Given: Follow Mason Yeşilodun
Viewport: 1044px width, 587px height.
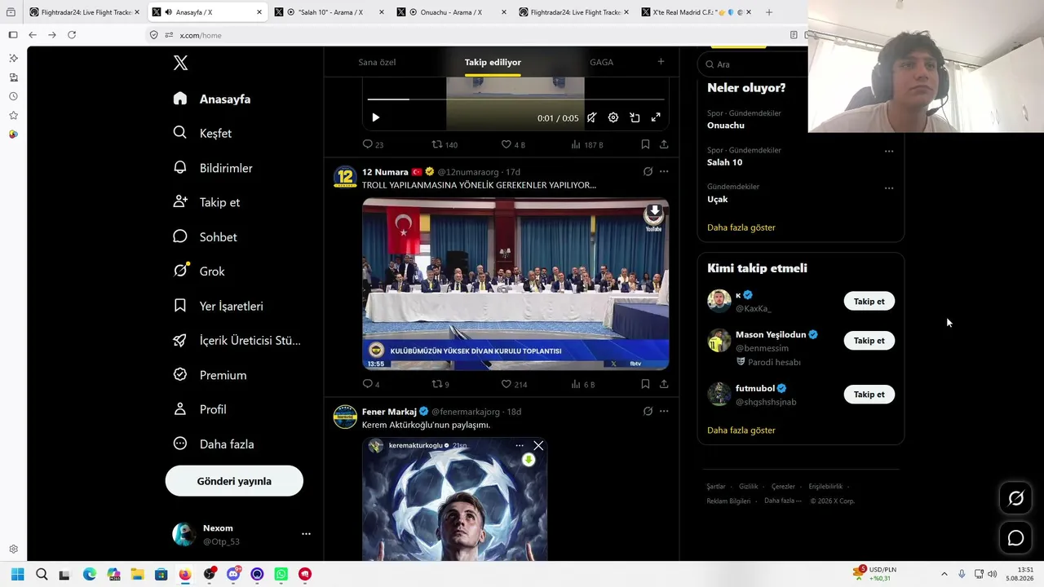Looking at the screenshot, I should point(869,341).
